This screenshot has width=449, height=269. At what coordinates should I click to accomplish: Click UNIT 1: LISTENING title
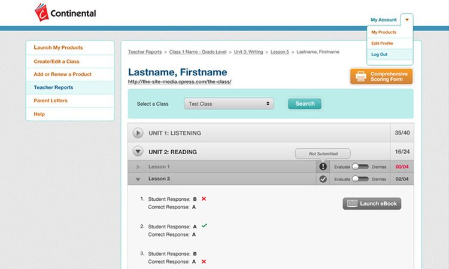(x=175, y=133)
